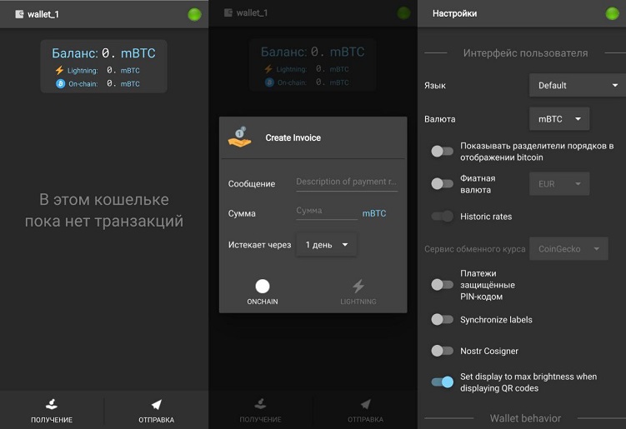Select the ONCHAIN invoice option
This screenshot has width=626, height=429.
point(263,291)
